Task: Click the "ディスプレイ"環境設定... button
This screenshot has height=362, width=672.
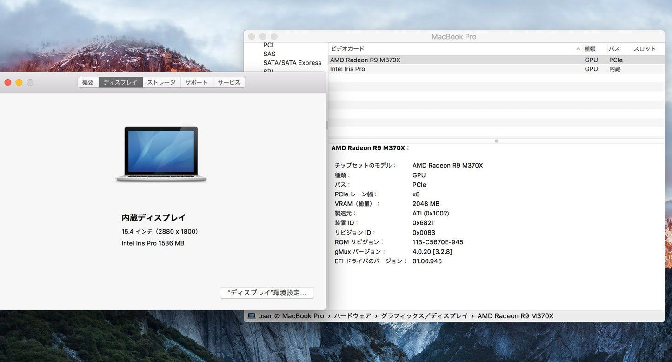Action: [267, 293]
